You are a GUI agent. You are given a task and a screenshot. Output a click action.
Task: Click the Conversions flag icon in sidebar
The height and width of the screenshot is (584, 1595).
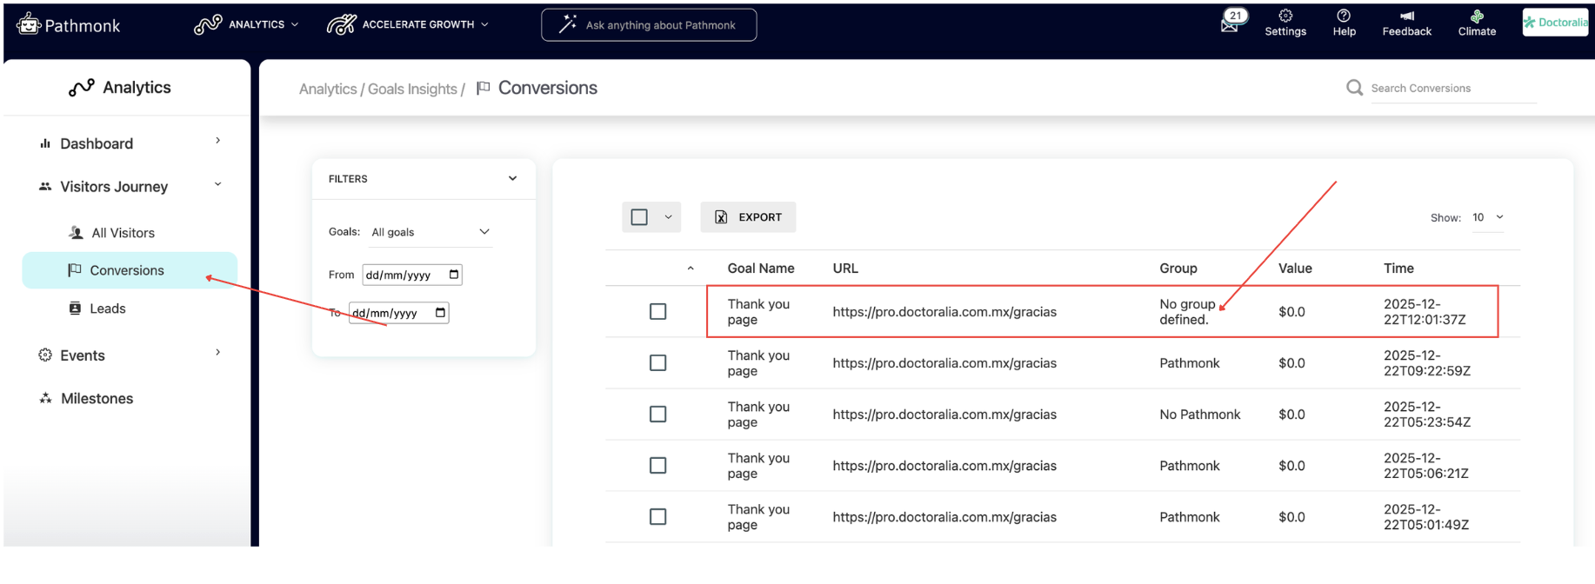pos(75,270)
